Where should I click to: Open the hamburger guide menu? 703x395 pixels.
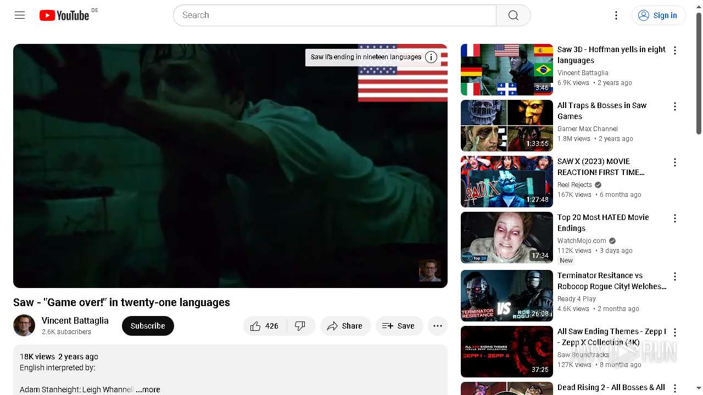pyautogui.click(x=20, y=15)
